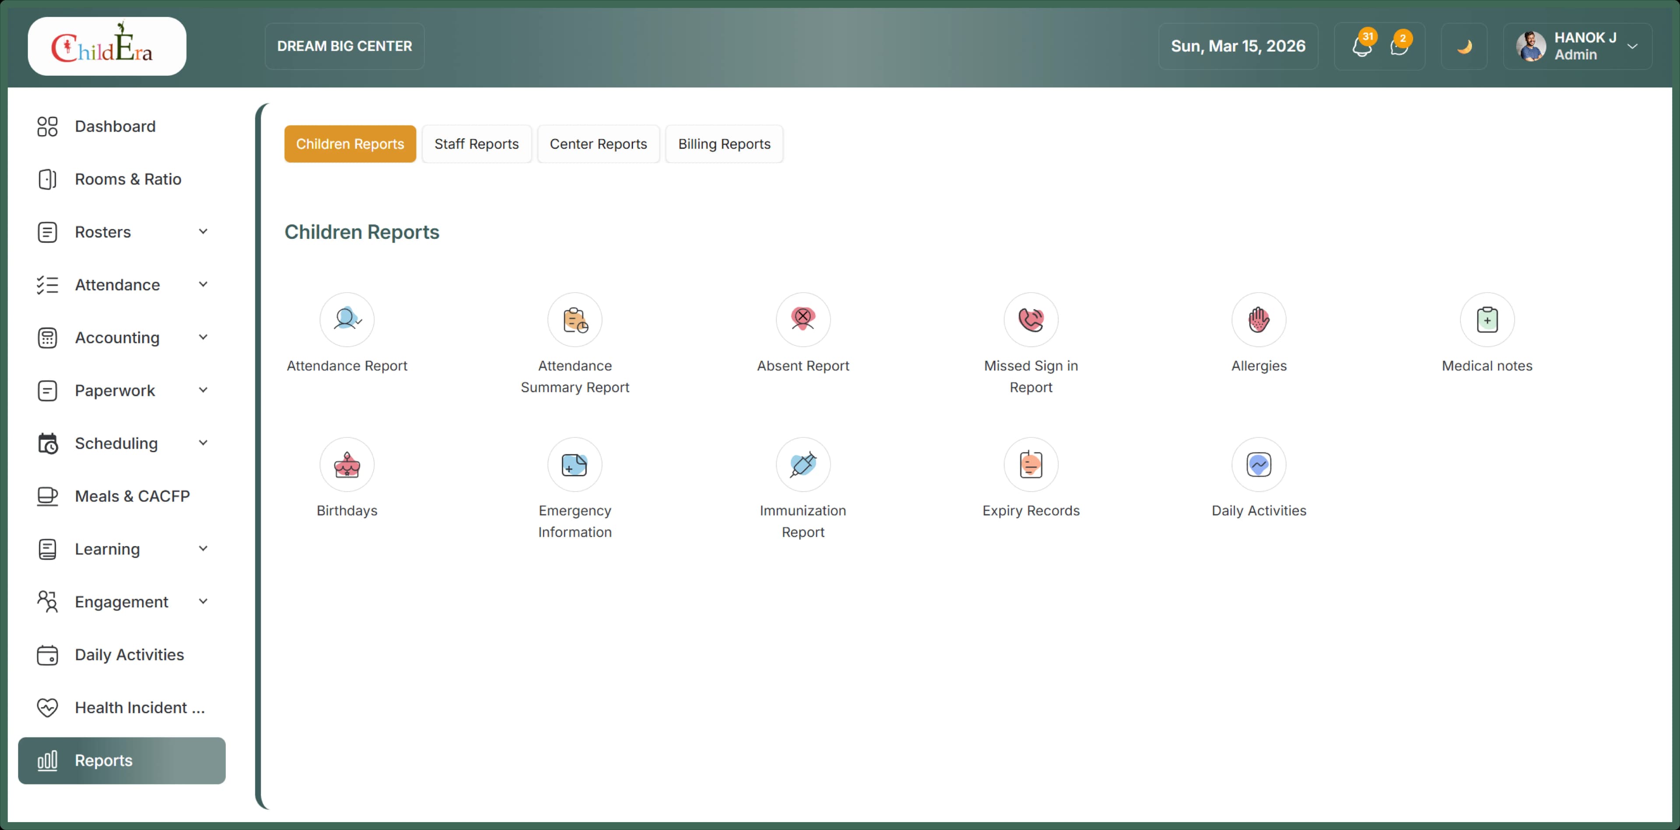Open the Expiry Records icon
The width and height of the screenshot is (1680, 830).
click(x=1030, y=464)
